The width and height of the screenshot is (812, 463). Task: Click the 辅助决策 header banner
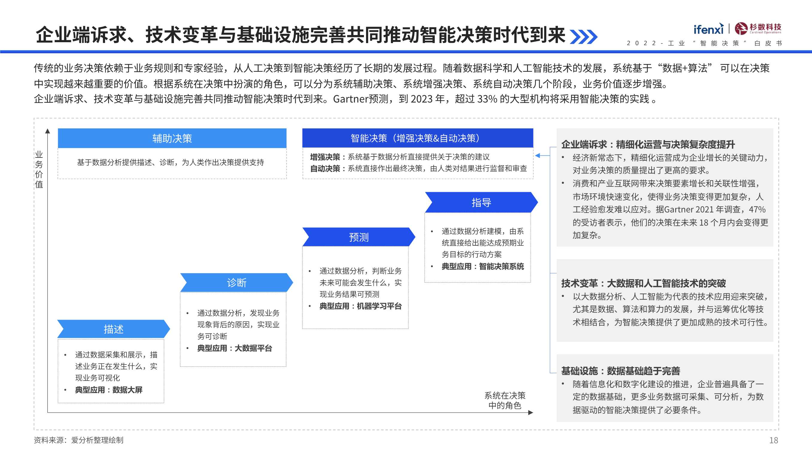(x=172, y=138)
